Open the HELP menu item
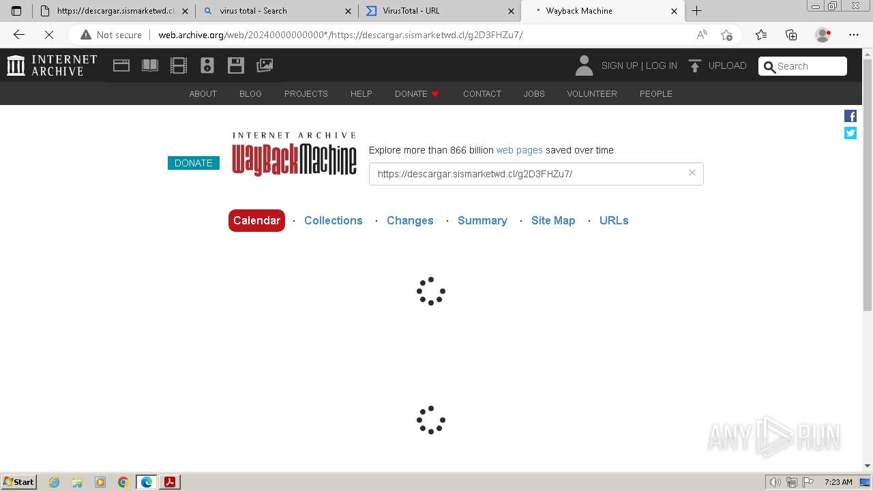Viewport: 873px width, 491px height. point(361,93)
